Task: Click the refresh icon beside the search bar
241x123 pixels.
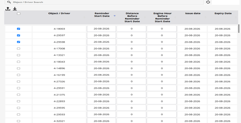Action: [x=208, y=2]
